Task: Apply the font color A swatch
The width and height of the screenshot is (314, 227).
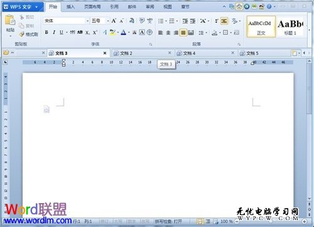Action: pos(124,32)
